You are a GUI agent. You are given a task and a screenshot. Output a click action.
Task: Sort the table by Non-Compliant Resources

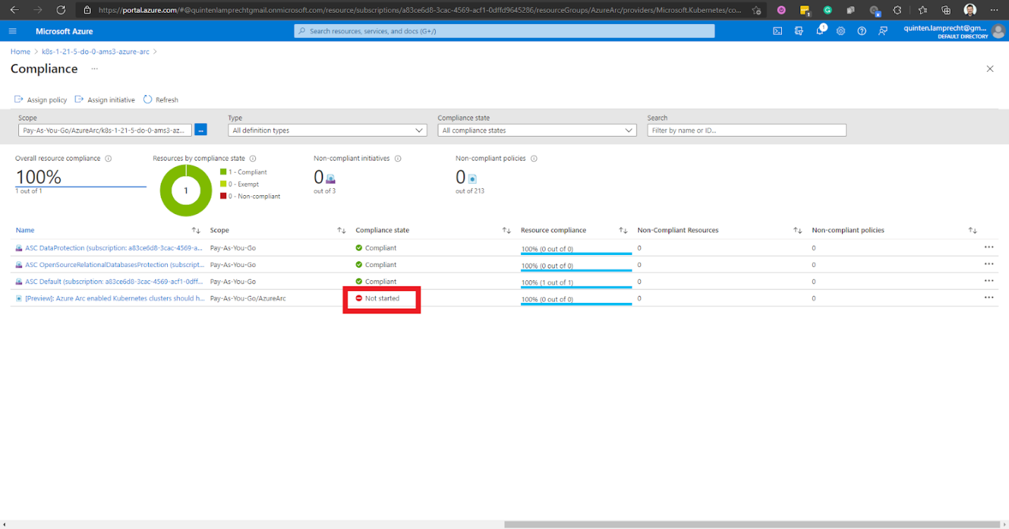click(x=797, y=230)
